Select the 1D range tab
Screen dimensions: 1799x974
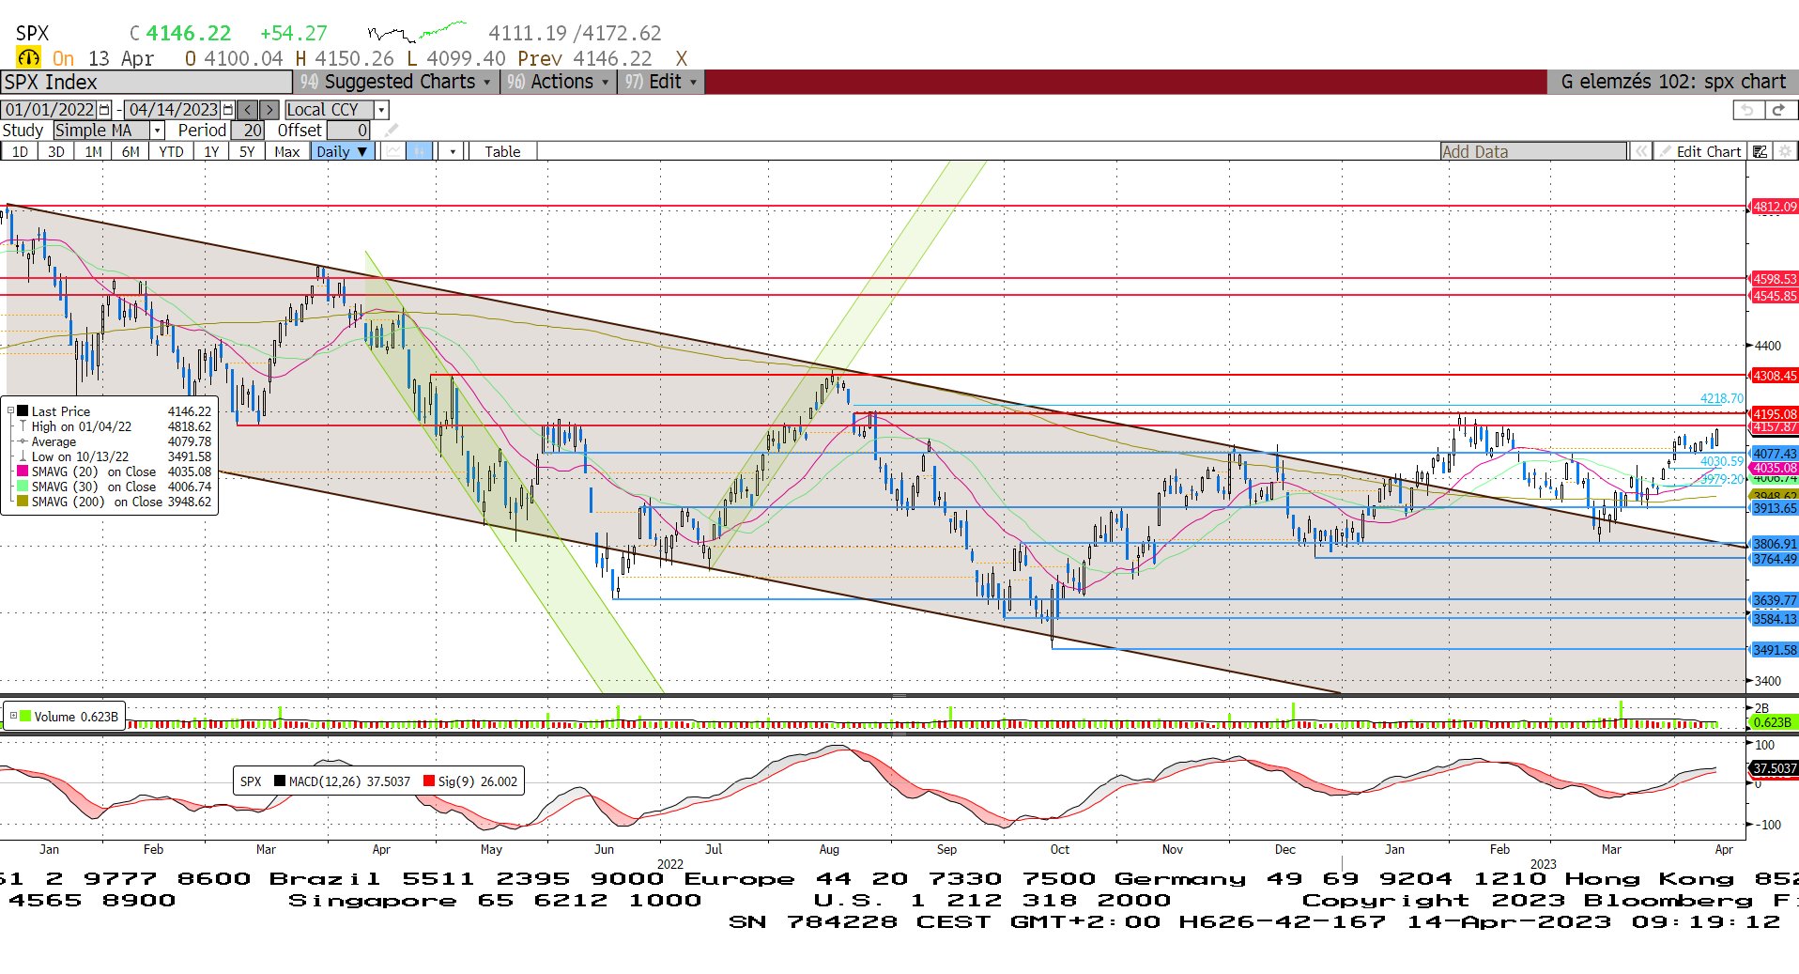20,151
